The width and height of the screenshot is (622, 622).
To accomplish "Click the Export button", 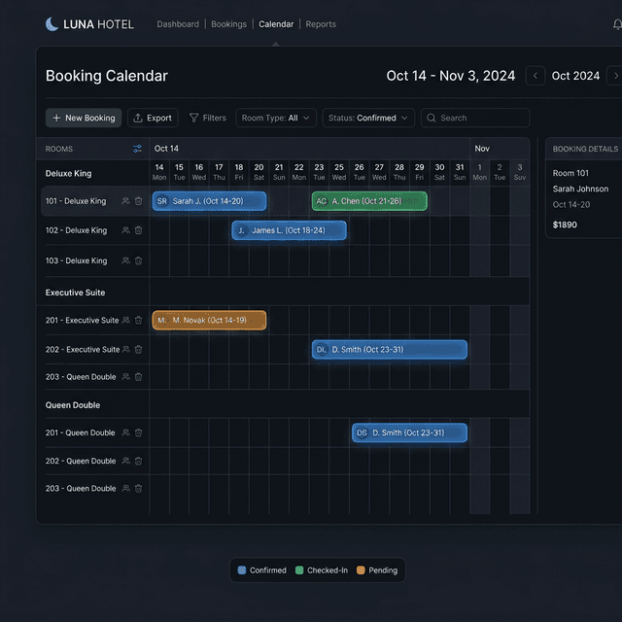I will coord(153,118).
